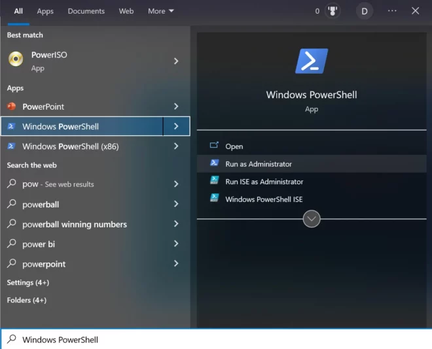Select the Web tab

click(x=126, y=11)
